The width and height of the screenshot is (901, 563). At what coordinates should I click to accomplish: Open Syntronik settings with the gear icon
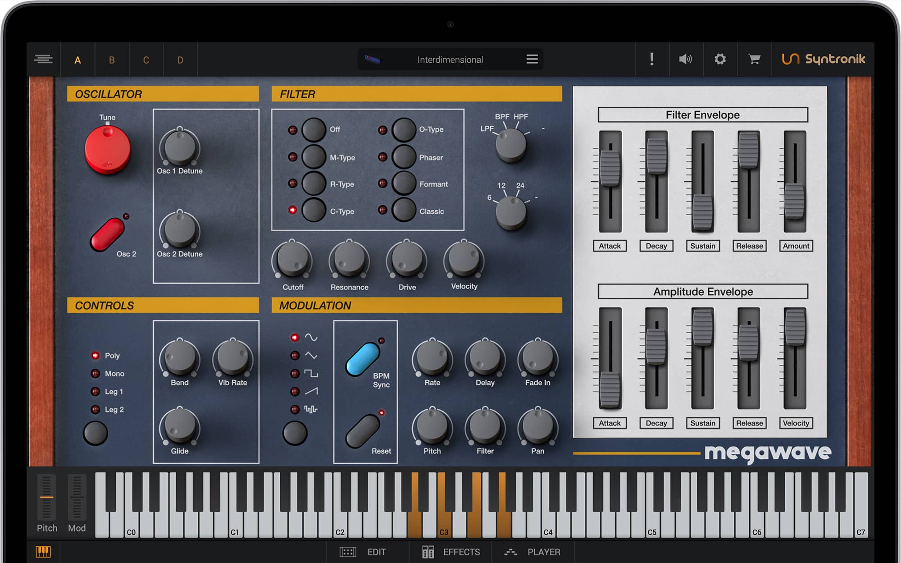719,59
